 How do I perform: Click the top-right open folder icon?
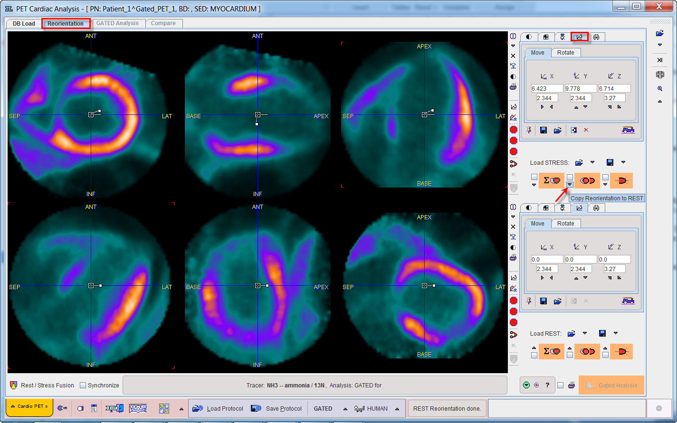click(x=659, y=33)
